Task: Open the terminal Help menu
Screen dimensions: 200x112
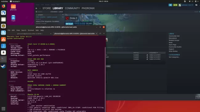Action: pyautogui.click(x=42, y=30)
